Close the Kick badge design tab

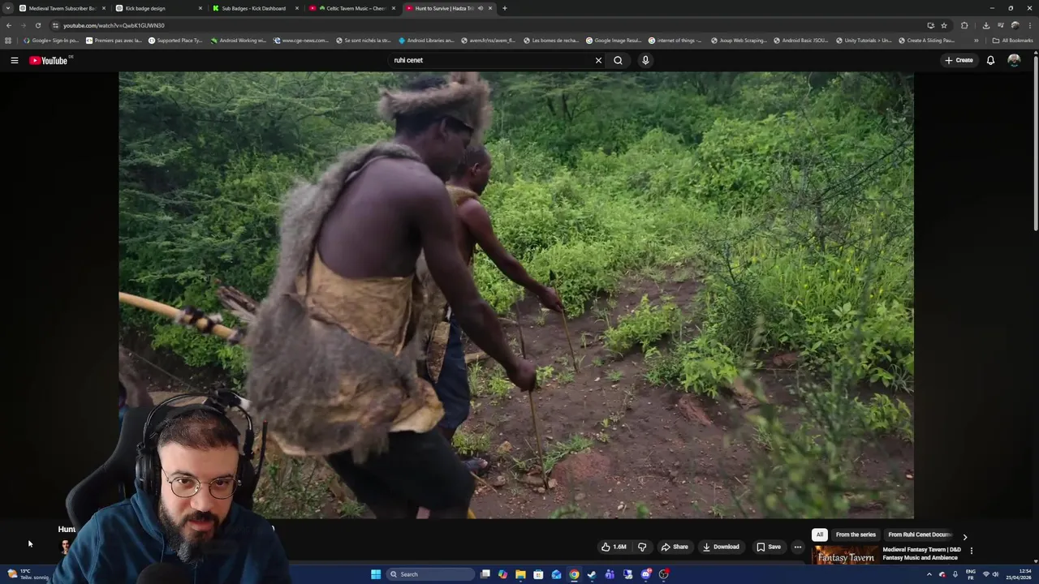pyautogui.click(x=200, y=8)
